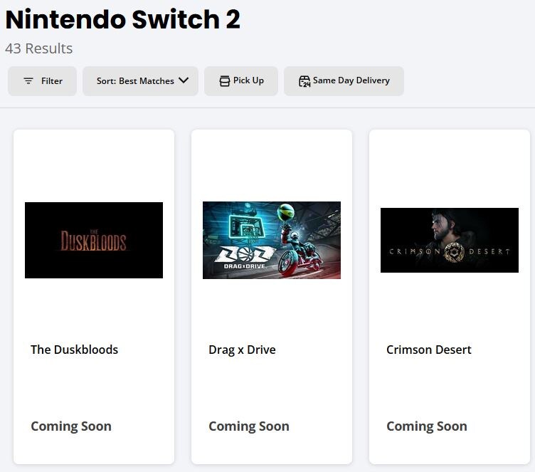
Task: Click Coming Soon under The Duskbloods
Action: 71,426
